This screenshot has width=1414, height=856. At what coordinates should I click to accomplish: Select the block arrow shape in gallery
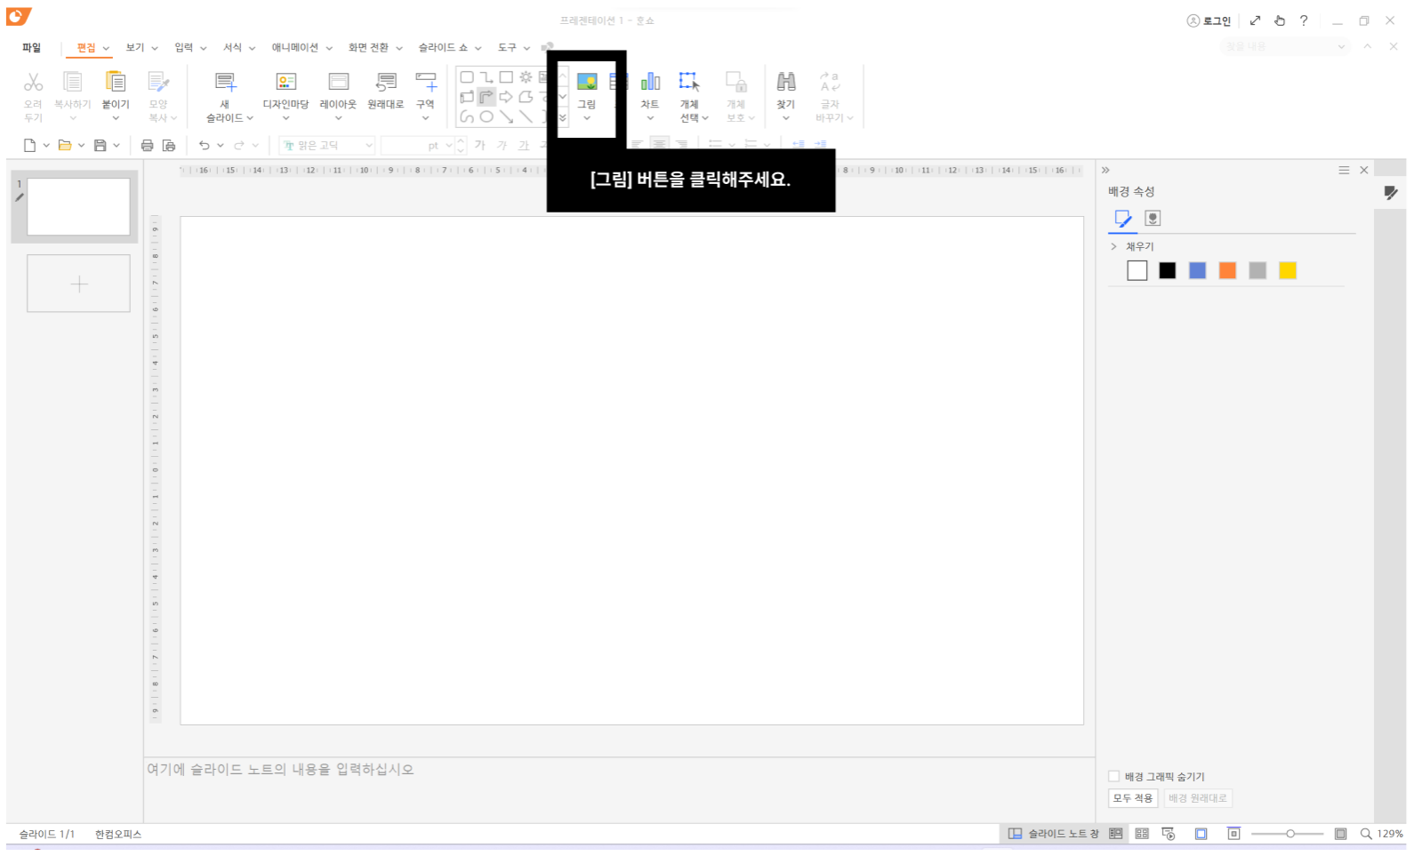[x=506, y=97]
